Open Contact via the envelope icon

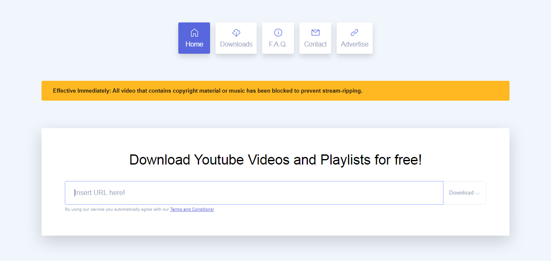315,32
